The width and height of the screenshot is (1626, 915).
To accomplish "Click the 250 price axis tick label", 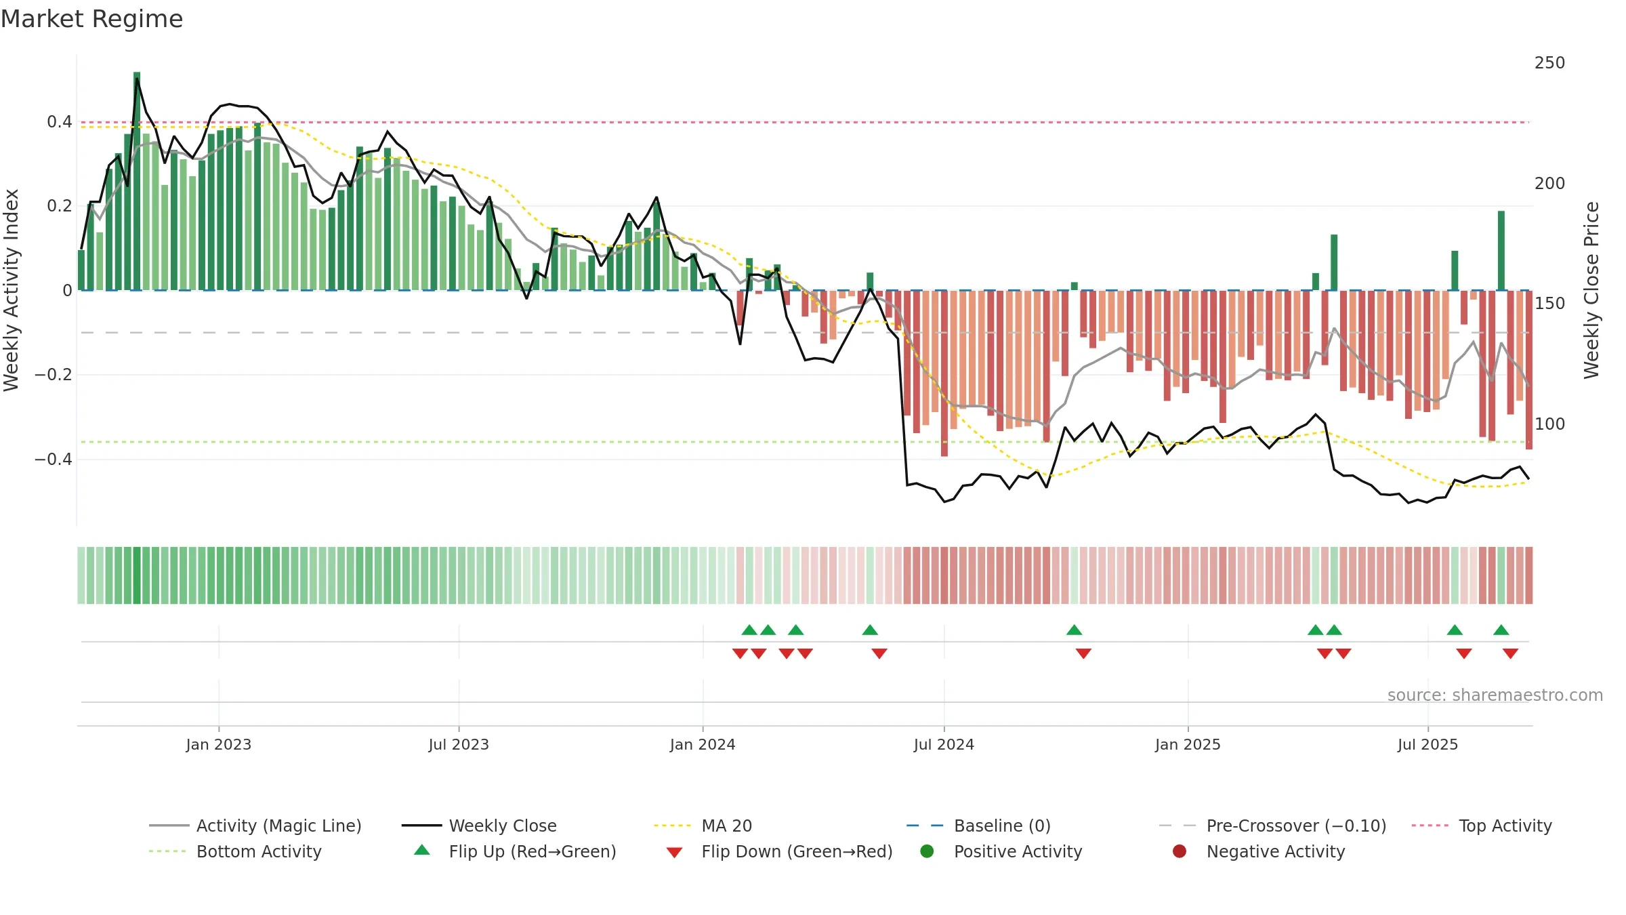I will pyautogui.click(x=1549, y=63).
